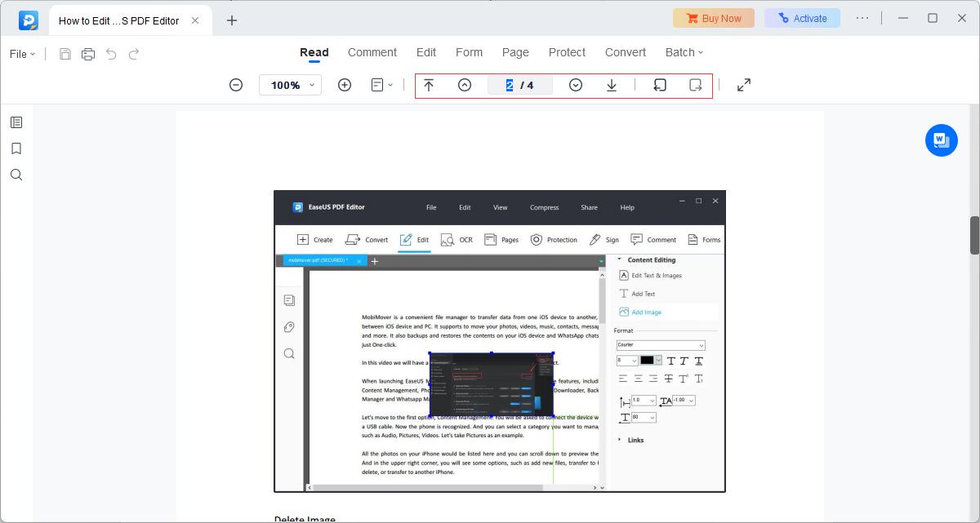Click the Activate button
The height and width of the screenshot is (523, 980).
coord(802,18)
